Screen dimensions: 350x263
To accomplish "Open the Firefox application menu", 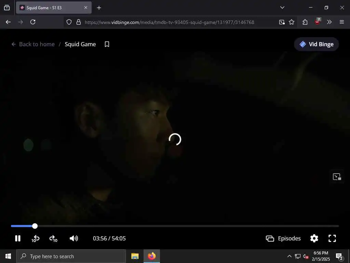I will 342,22.
